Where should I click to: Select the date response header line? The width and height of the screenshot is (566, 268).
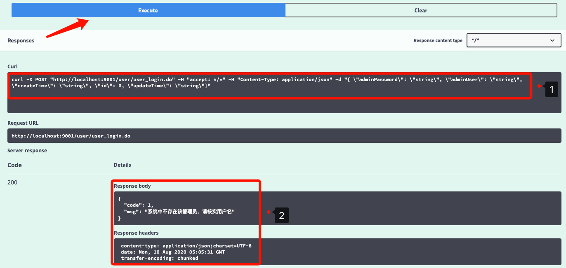tap(173, 252)
